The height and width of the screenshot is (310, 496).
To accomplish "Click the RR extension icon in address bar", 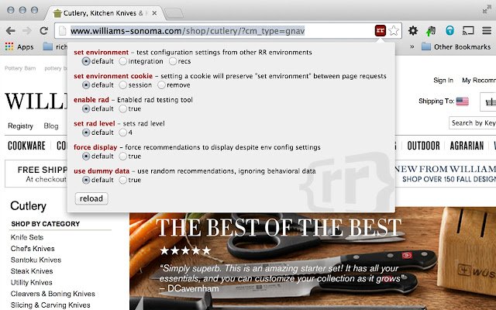I will click(x=381, y=31).
